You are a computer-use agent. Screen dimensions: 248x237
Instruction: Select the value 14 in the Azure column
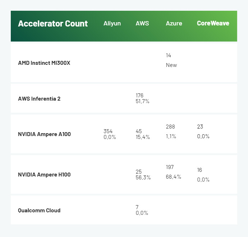(168, 55)
